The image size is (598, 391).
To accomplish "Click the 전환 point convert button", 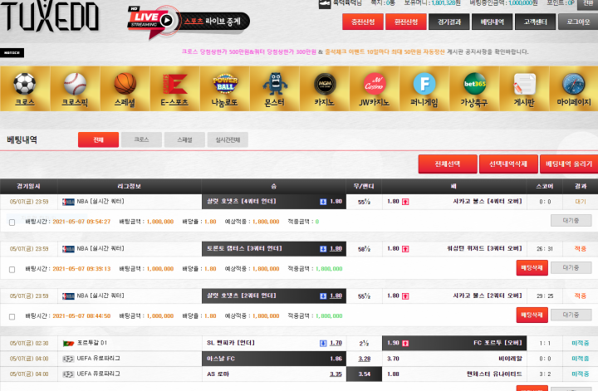I will (x=588, y=3).
